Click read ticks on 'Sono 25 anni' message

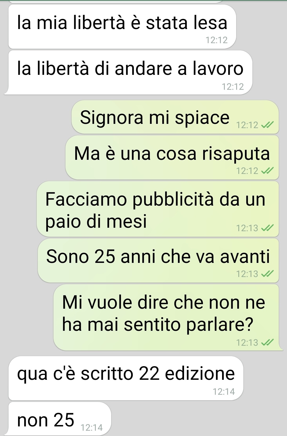tap(267, 274)
